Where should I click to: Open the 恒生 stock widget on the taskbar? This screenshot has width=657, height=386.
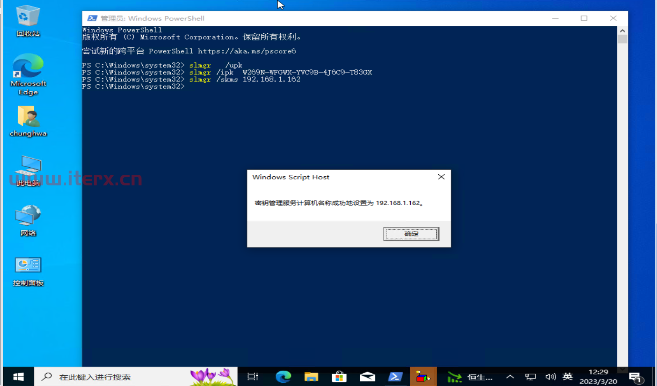pyautogui.click(x=470, y=377)
